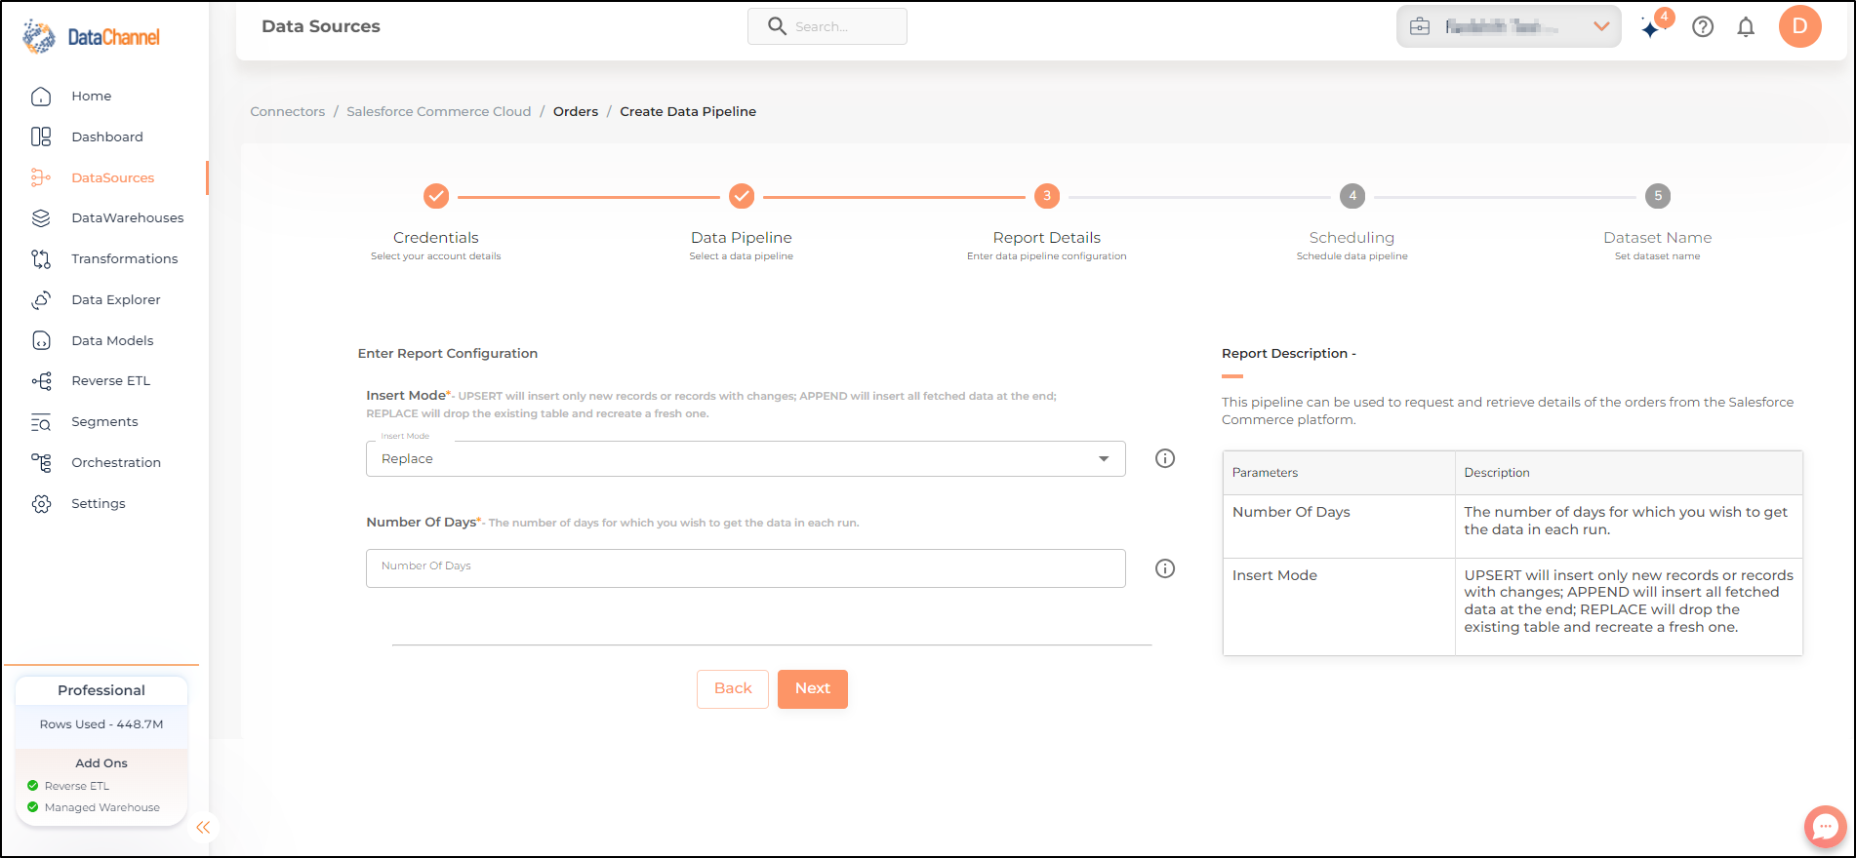The image size is (1856, 858).
Task: Click the notification bell icon
Action: click(x=1746, y=27)
